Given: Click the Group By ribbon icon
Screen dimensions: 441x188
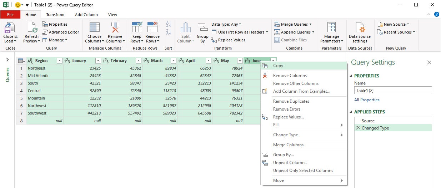Looking at the screenshot, I should pos(202,28).
